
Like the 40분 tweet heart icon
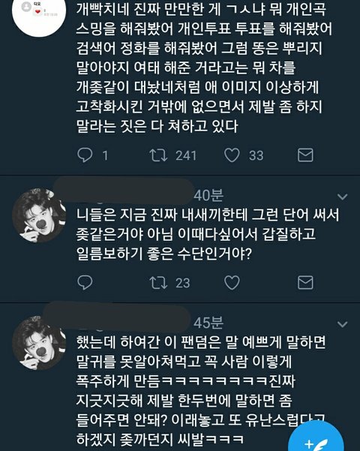coord(232,282)
